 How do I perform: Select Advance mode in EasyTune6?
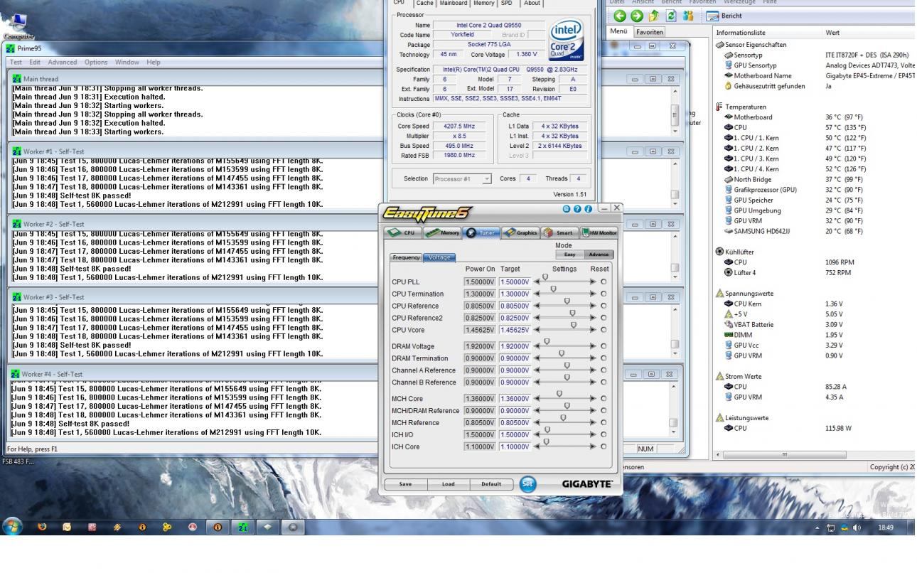598,255
